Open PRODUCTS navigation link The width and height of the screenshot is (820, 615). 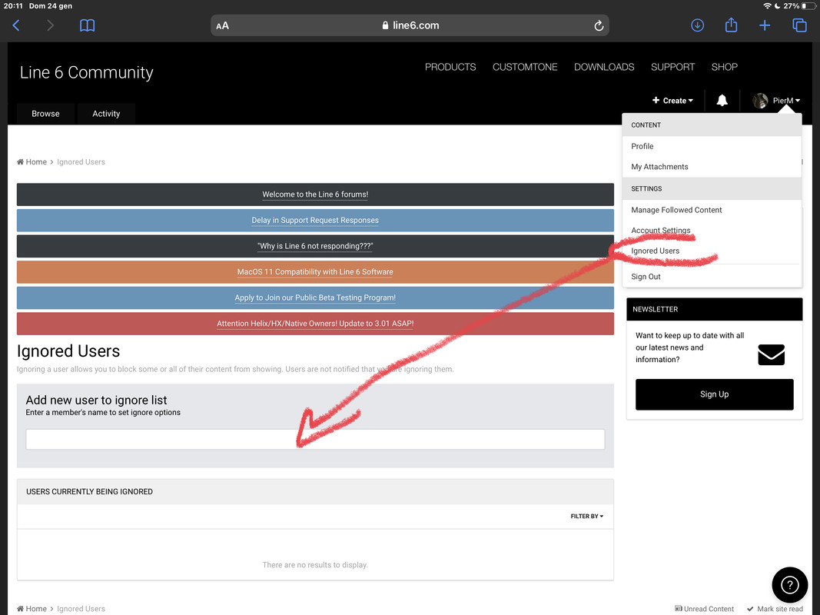450,67
